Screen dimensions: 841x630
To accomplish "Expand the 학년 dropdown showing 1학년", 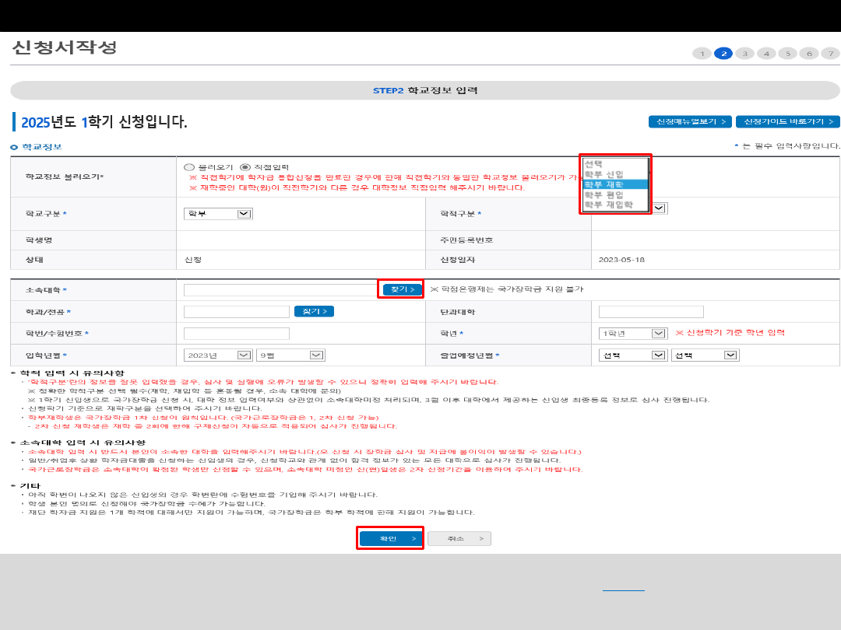I will click(x=633, y=333).
